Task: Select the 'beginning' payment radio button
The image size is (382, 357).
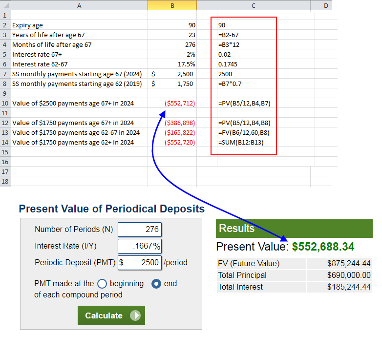Action: click(102, 284)
